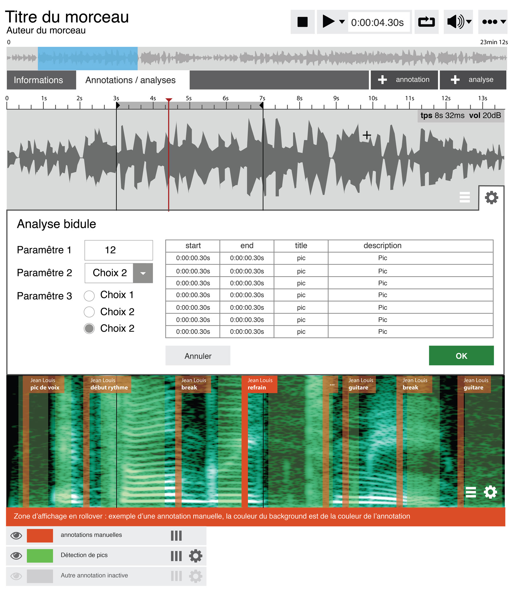The height and width of the screenshot is (595, 516).
Task: Toggle visibility of Détection de pics
Action: [16, 556]
